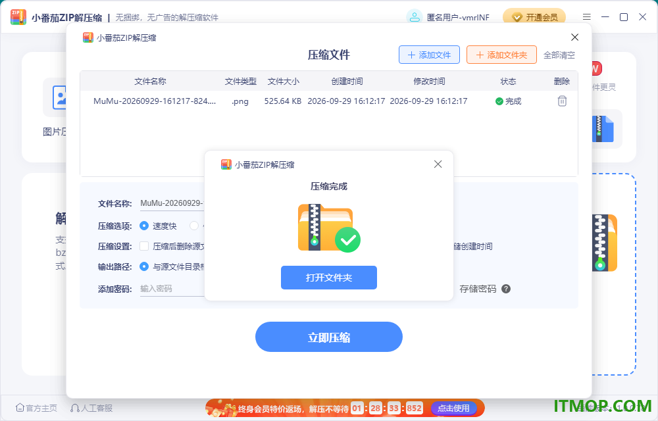Click the 525.64 KB file size cell

[x=283, y=101]
